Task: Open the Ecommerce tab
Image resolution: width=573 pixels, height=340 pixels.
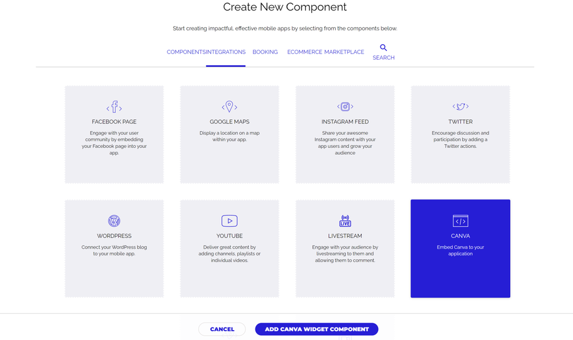Action: pyautogui.click(x=305, y=52)
